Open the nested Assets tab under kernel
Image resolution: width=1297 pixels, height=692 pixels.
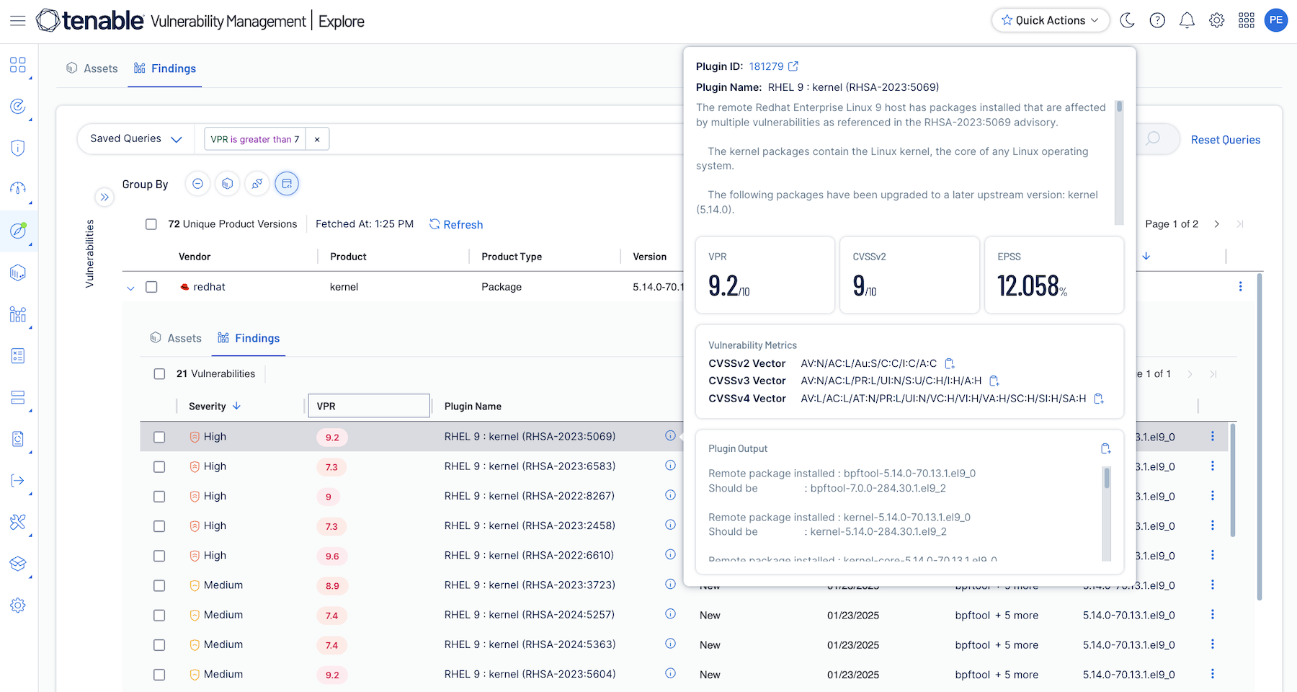(176, 338)
